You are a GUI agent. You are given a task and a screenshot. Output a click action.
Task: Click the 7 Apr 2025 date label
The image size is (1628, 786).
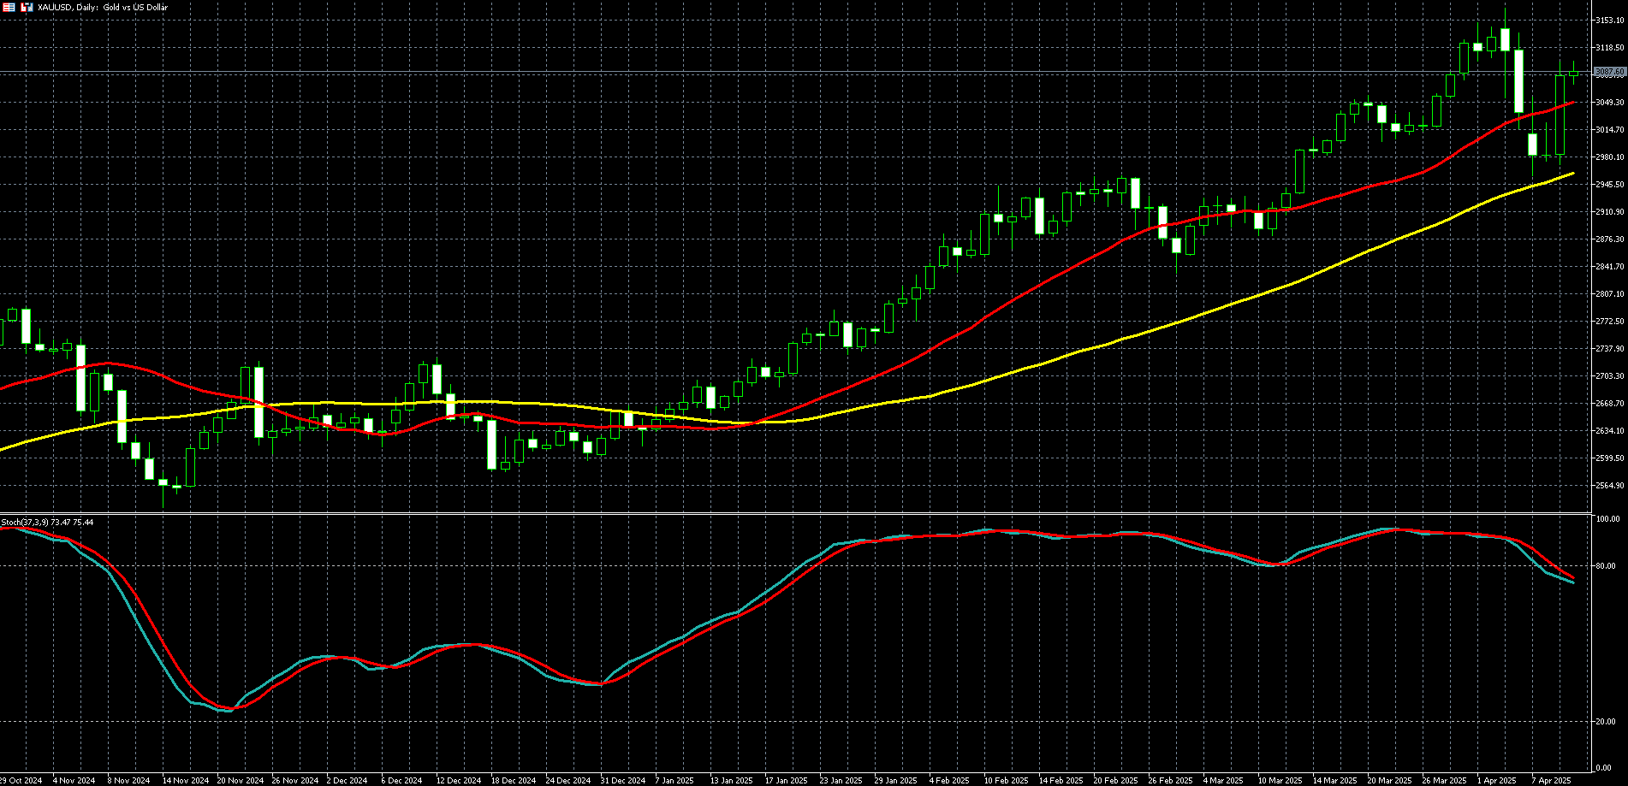click(1551, 780)
